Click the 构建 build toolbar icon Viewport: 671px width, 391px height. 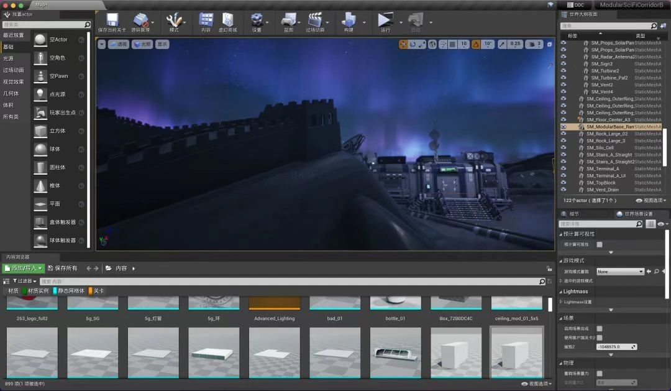(x=348, y=20)
